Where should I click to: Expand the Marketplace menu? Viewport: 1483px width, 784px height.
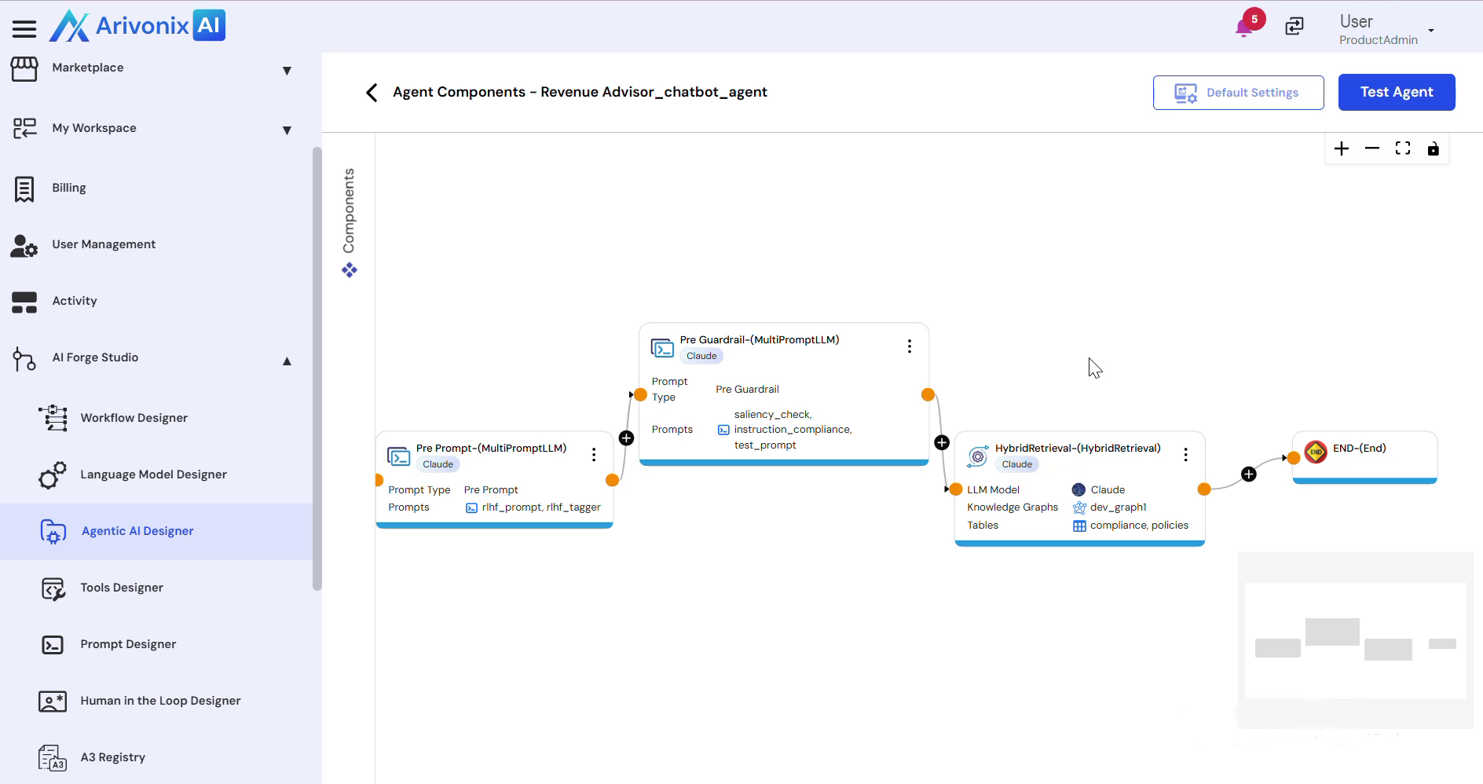tap(287, 71)
